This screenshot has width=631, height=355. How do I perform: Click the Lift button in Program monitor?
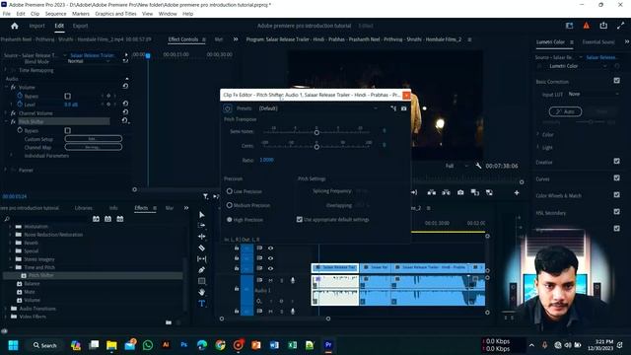[x=432, y=193]
